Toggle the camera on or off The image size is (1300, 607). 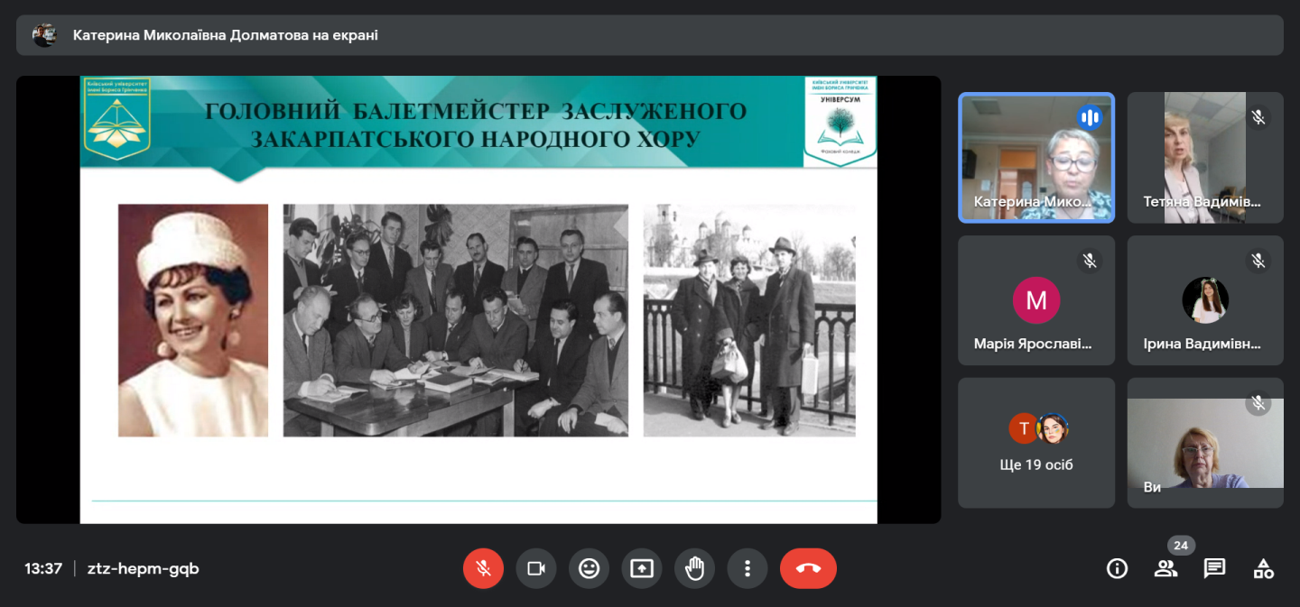coord(536,568)
